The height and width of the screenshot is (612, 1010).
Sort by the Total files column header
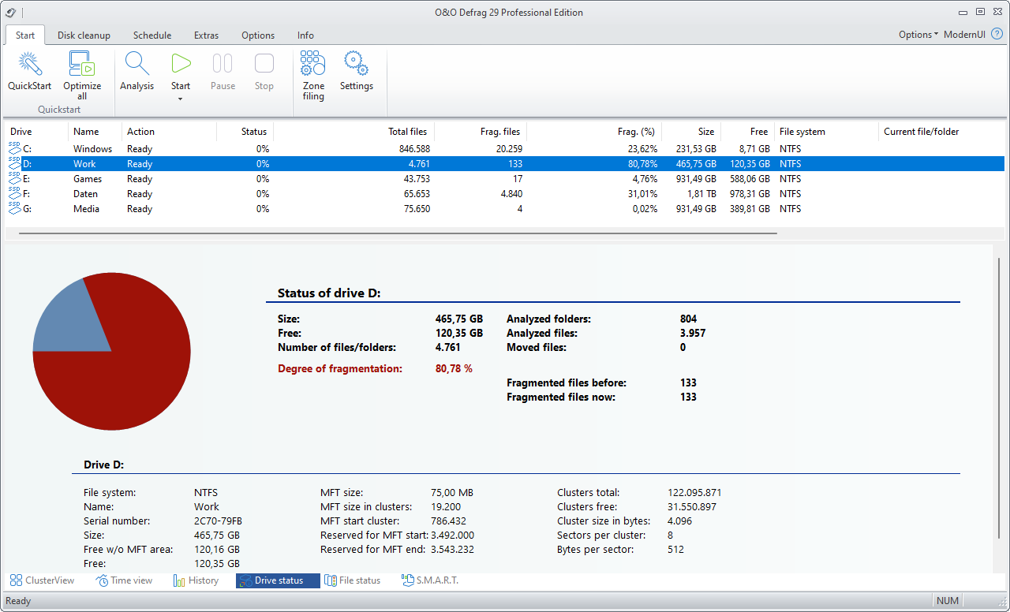coord(353,132)
